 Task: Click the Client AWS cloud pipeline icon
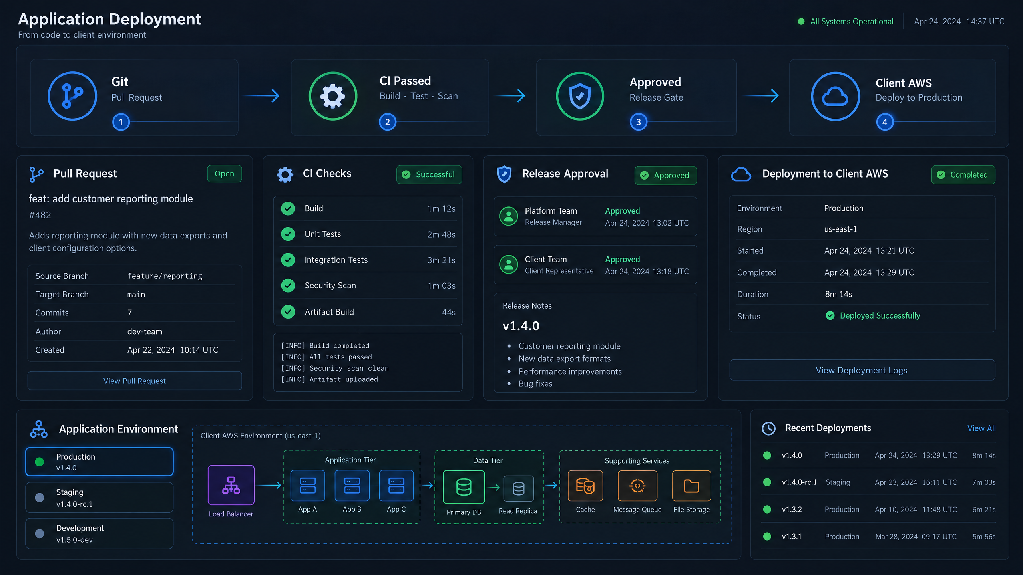point(835,96)
